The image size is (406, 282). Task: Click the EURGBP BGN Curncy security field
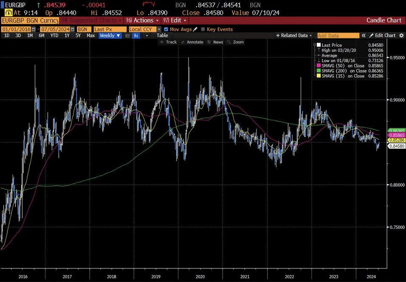30,20
